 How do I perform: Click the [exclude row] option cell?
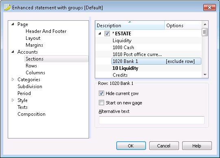point(180,61)
